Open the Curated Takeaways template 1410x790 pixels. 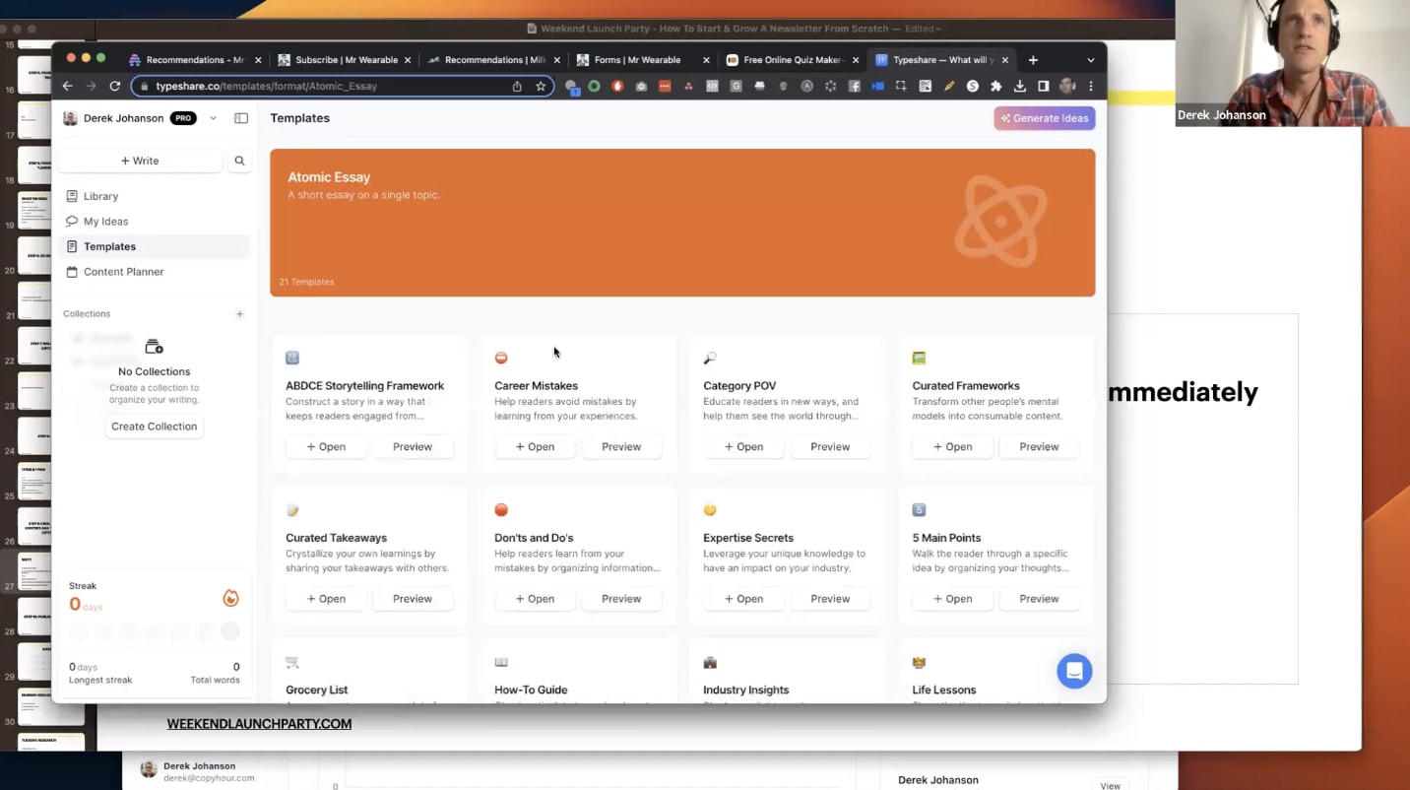tap(326, 599)
